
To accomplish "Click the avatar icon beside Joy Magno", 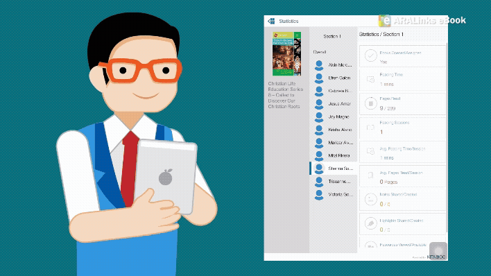I will pos(319,117).
